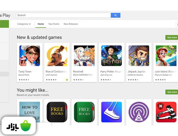The height and width of the screenshot is (136, 178).
Task: Select the Jetpack Joyride game icon
Action: (x=139, y=56)
